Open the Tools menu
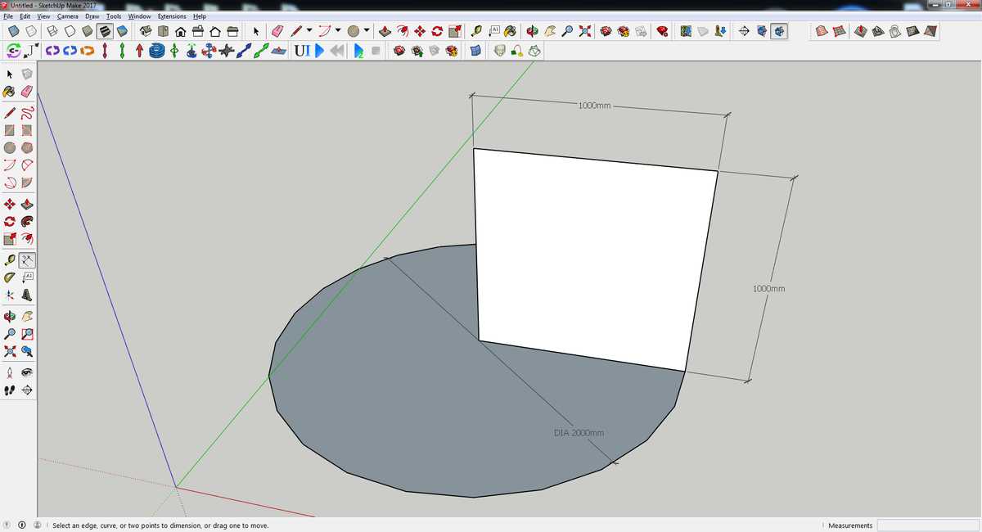The image size is (982, 532). tap(114, 16)
